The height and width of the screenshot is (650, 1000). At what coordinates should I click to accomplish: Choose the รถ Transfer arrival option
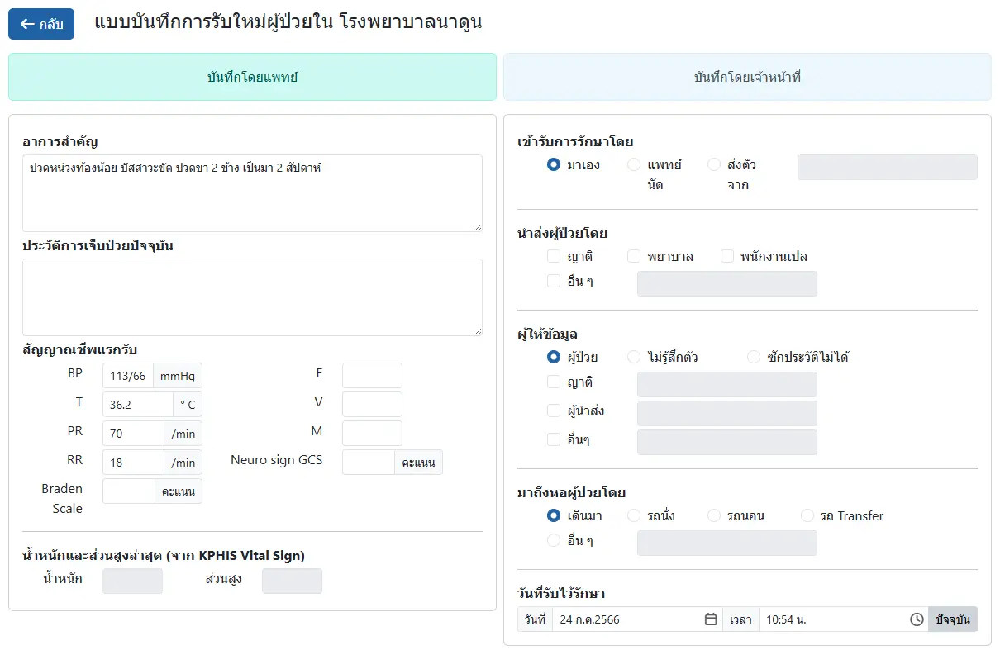point(807,516)
